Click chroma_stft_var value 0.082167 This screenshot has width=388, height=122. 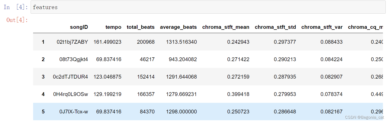pos(332,112)
